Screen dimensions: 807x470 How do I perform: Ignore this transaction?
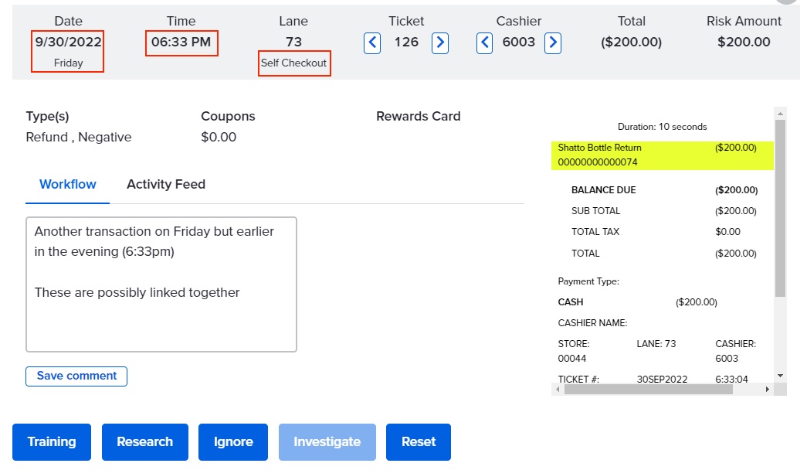pyautogui.click(x=233, y=442)
